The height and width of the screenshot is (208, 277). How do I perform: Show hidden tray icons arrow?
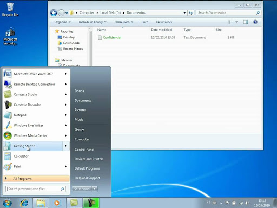(221, 203)
